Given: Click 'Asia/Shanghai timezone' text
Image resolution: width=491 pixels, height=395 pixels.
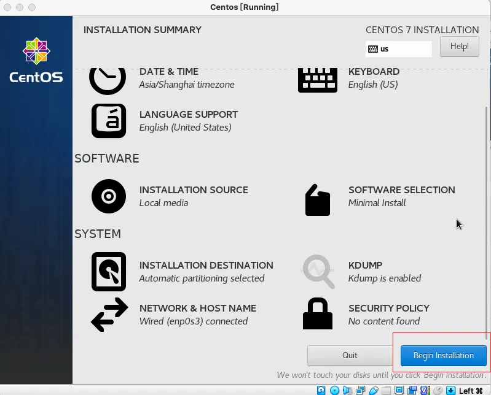Looking at the screenshot, I should [x=187, y=85].
